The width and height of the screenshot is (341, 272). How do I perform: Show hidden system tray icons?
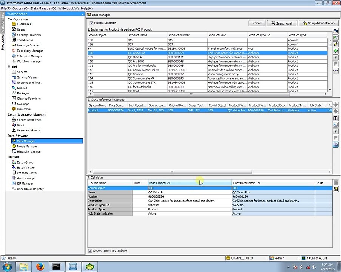[x=289, y=267]
